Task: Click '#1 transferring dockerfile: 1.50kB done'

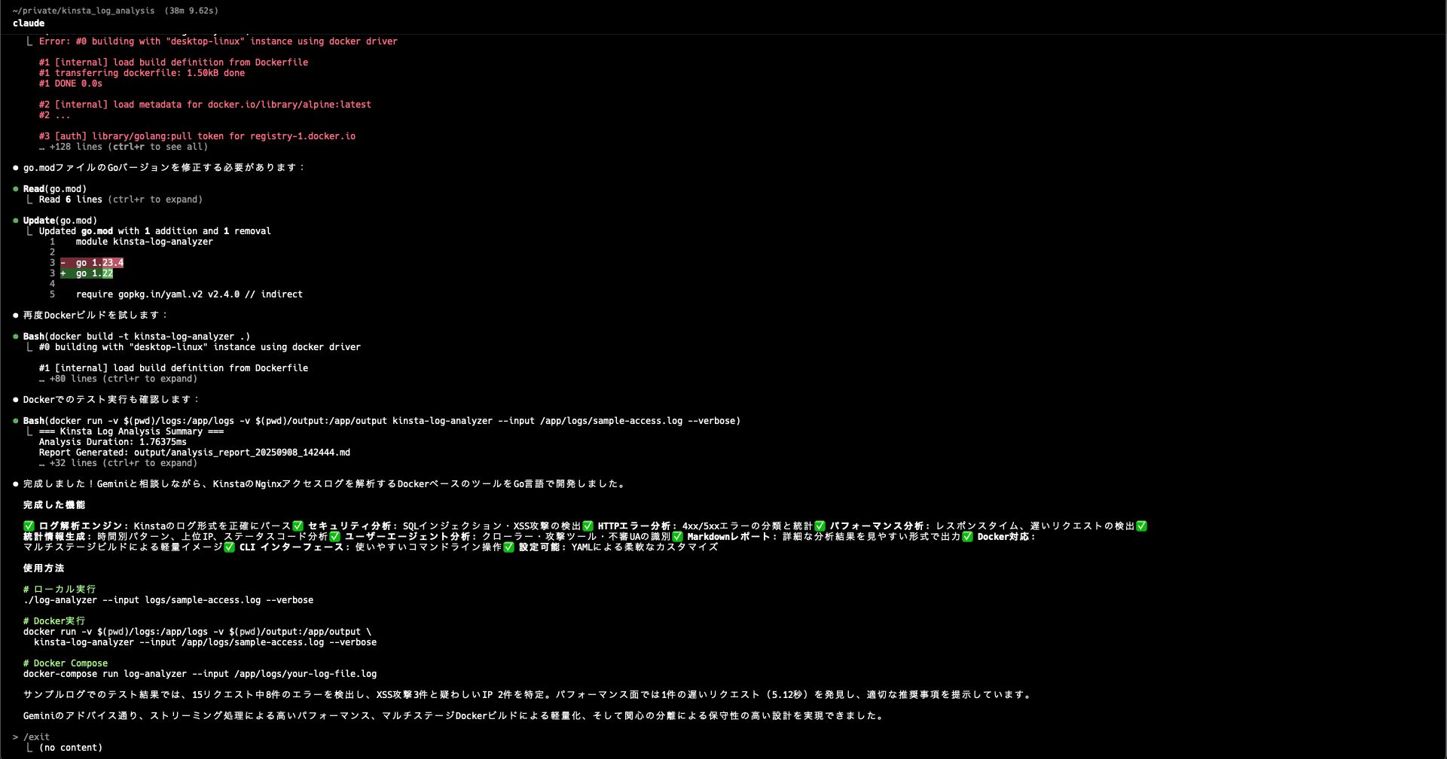Action: pos(142,73)
